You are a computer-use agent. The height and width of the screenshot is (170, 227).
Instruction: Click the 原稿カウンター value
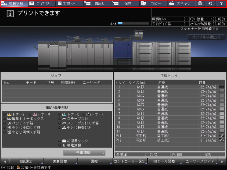point(184,19)
